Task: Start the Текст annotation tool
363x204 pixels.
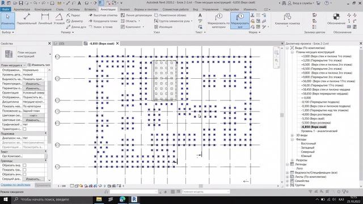Action: pos(200,15)
